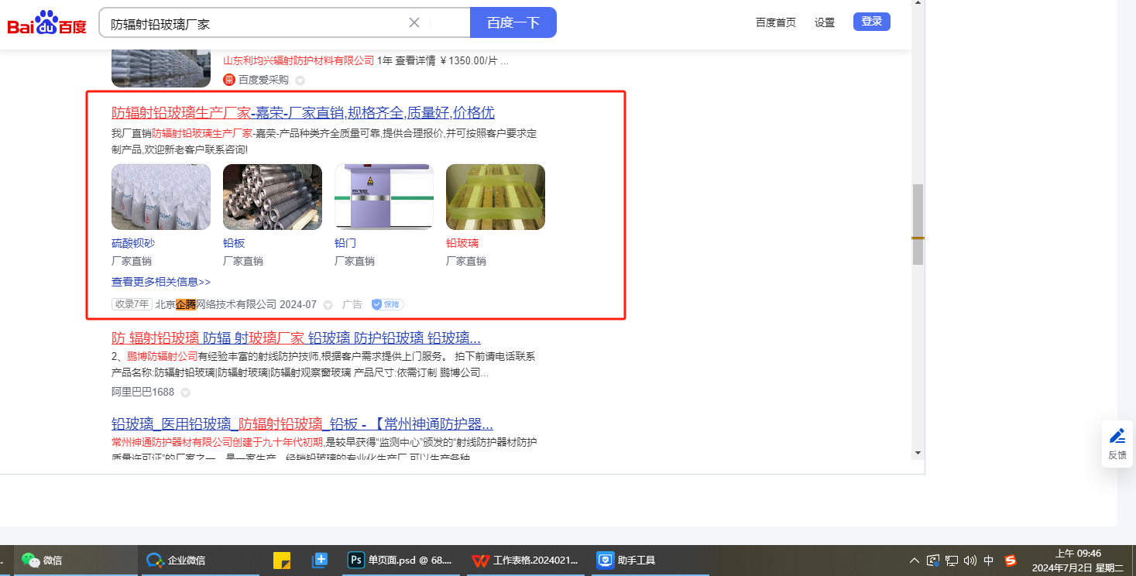Open 查看更多相关信息>> link
1136x576 pixels.
(161, 282)
